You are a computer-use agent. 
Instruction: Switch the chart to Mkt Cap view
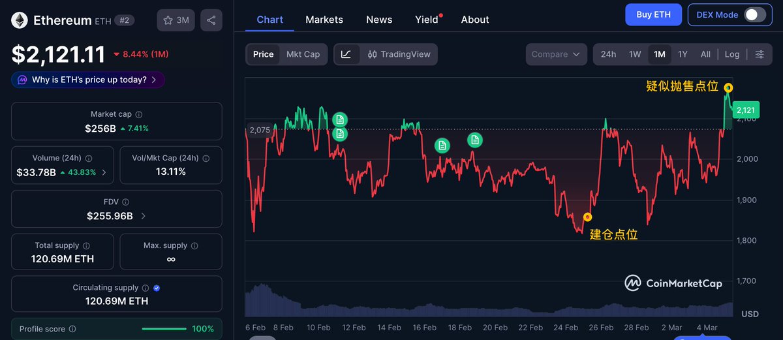(303, 54)
